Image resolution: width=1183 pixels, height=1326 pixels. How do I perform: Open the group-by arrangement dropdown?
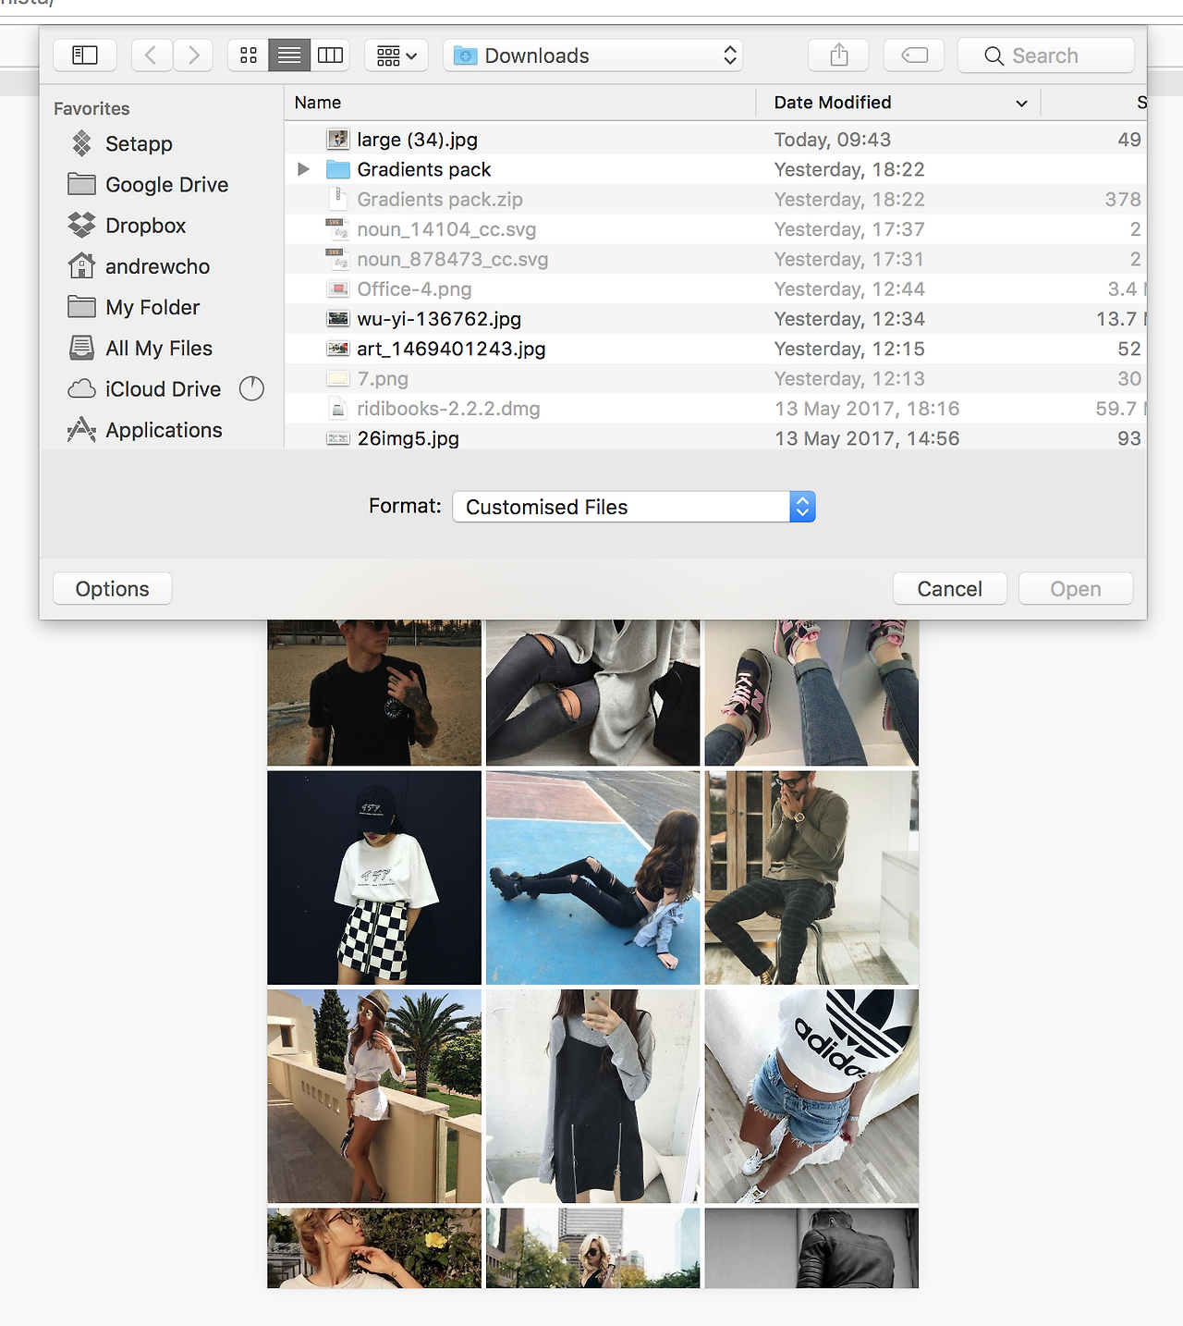click(x=396, y=55)
